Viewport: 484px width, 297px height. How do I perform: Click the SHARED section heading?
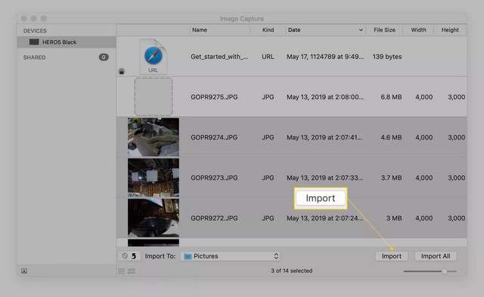[34, 58]
